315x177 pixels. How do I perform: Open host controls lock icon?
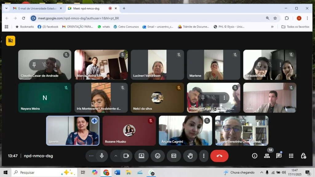(x=303, y=156)
